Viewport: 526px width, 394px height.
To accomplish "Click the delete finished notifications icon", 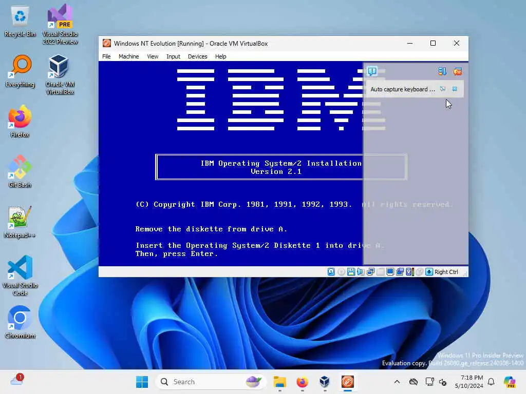I will point(458,71).
